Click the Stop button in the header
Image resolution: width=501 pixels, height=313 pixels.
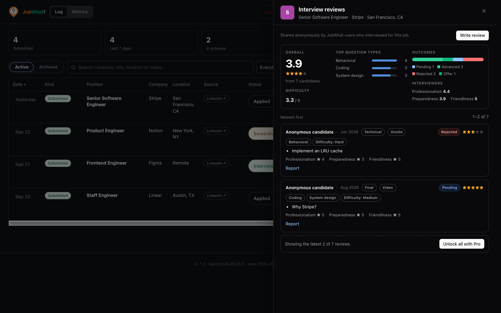point(266,12)
